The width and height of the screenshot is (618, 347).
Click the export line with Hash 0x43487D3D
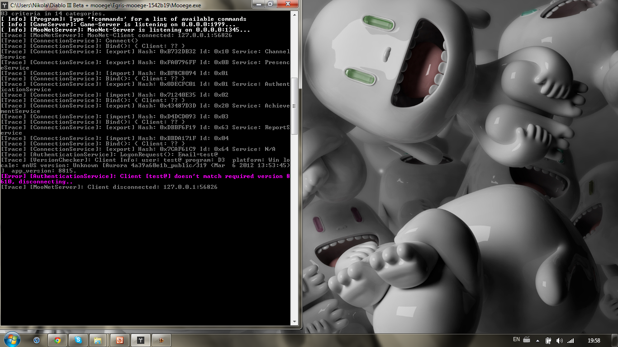[145, 108]
